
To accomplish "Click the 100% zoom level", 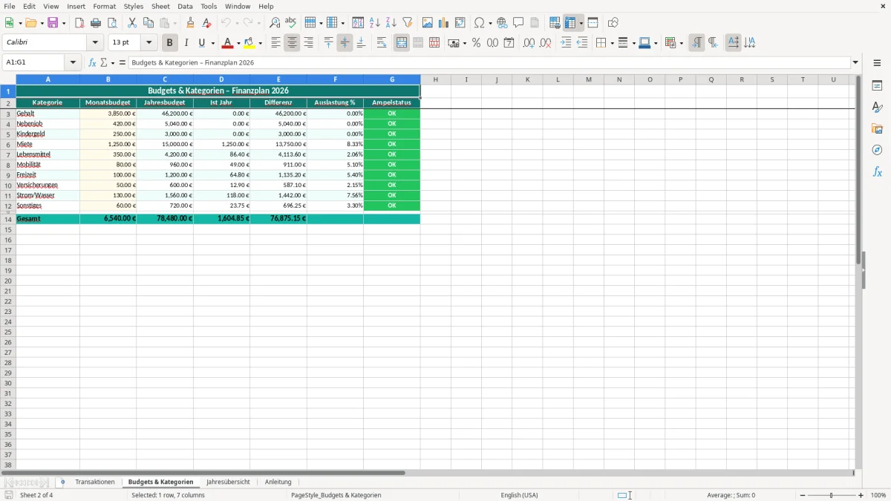I will pos(878,495).
